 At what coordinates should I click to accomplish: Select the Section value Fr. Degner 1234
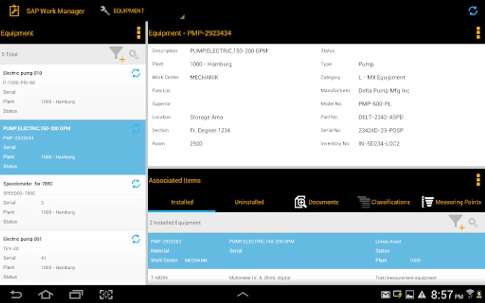pos(210,130)
